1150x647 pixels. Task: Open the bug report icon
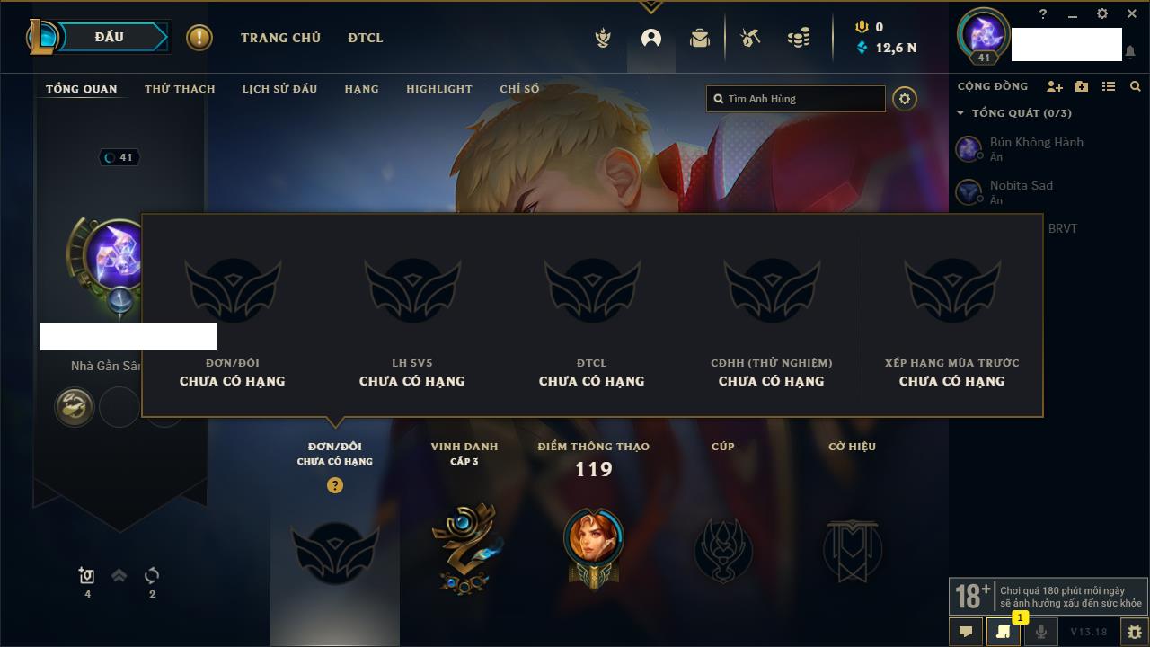pos(1134,632)
